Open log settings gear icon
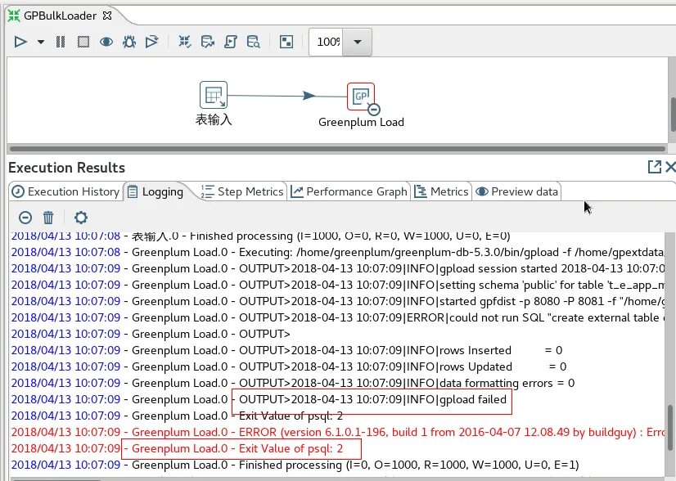The image size is (676, 481). 81,218
